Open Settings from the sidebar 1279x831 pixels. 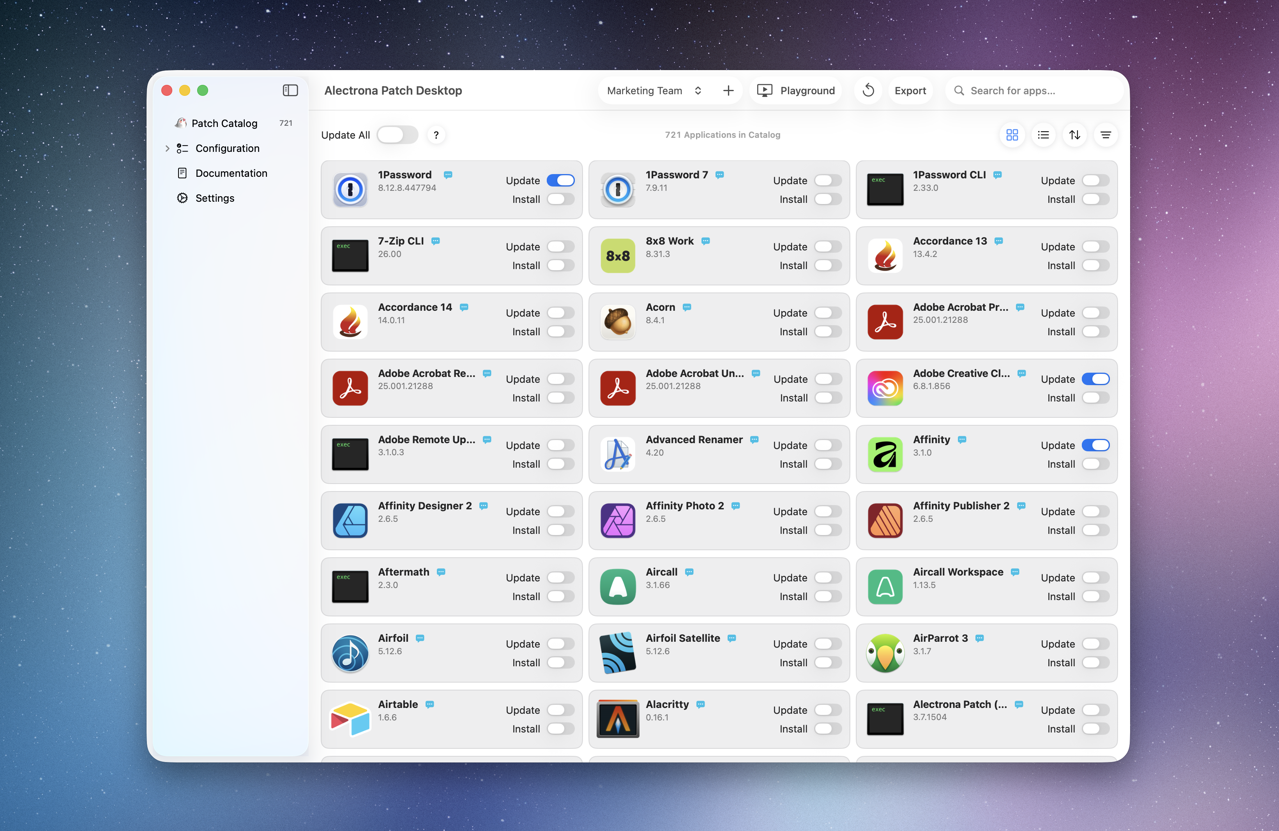click(214, 198)
